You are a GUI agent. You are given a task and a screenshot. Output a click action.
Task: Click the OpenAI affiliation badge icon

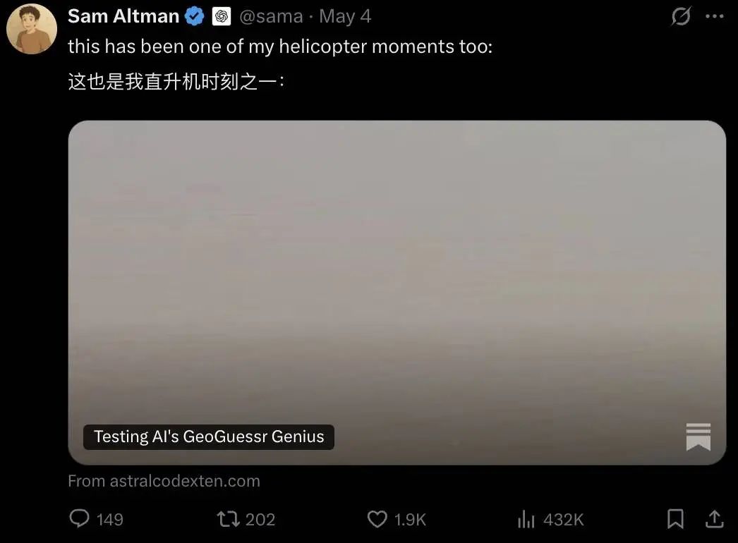point(222,16)
